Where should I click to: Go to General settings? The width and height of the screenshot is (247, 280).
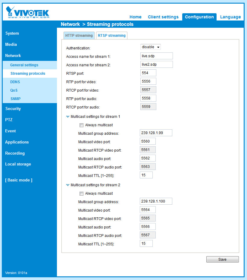(x=24, y=65)
